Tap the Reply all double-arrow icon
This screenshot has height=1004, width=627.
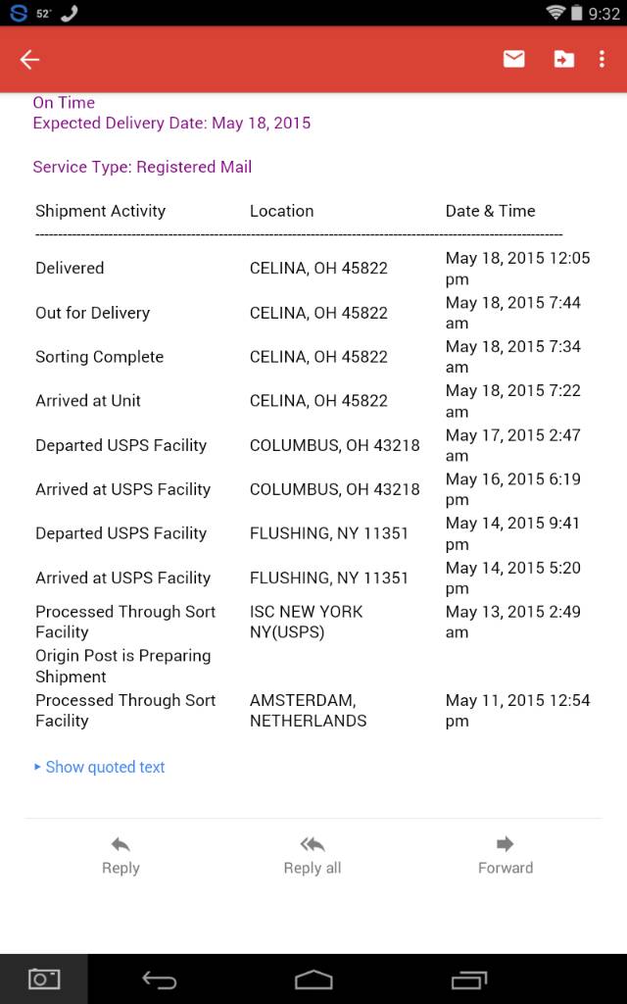pos(313,844)
